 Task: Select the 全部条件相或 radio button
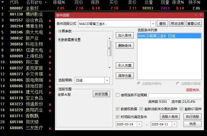[178, 84]
